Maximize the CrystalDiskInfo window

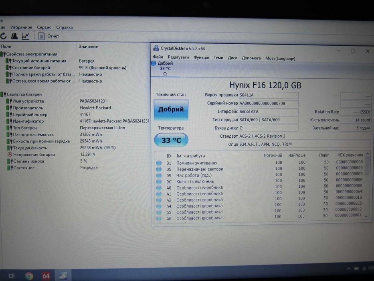coord(353,51)
